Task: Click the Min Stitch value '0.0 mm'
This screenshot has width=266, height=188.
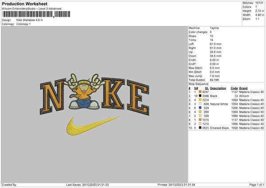Action: (x=215, y=72)
